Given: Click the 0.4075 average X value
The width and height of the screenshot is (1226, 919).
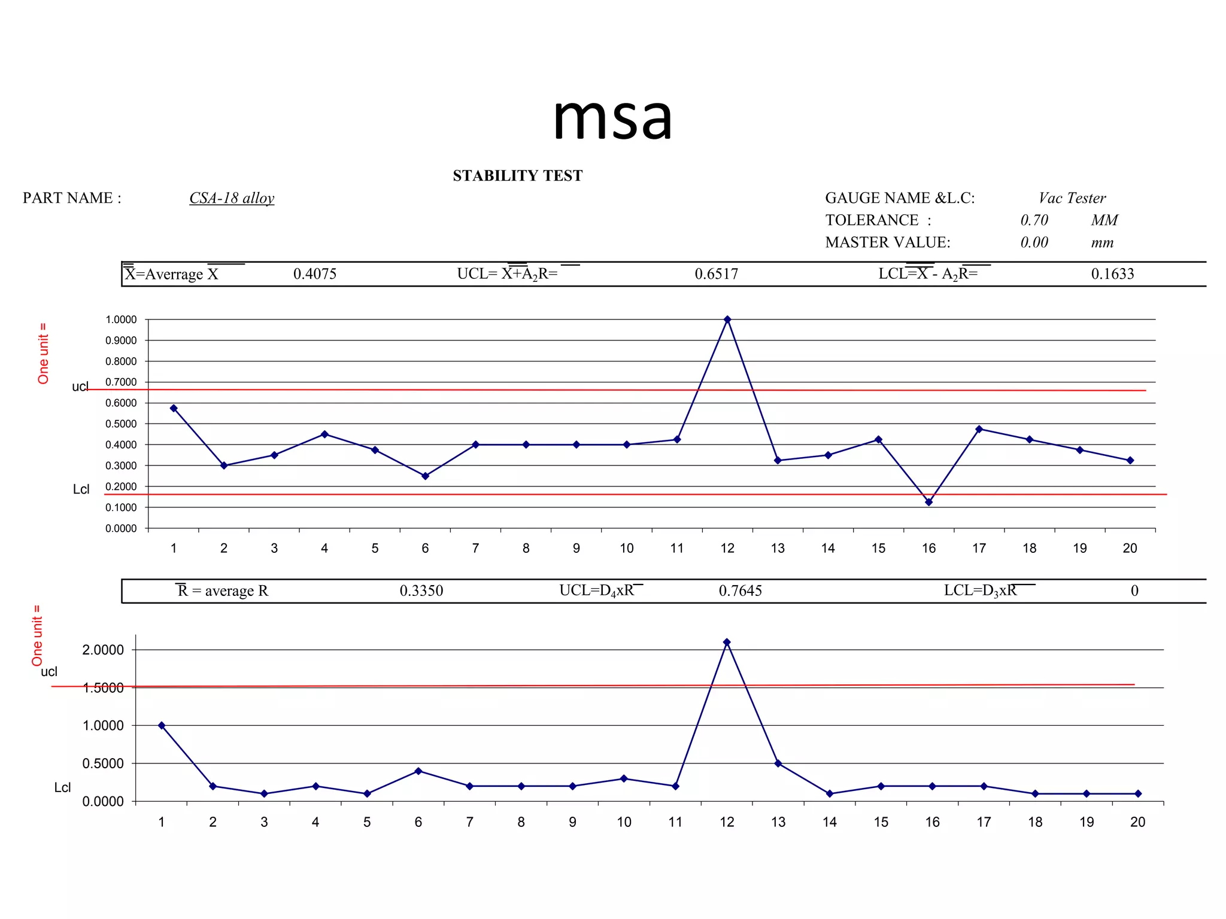Looking at the screenshot, I should pos(315,274).
